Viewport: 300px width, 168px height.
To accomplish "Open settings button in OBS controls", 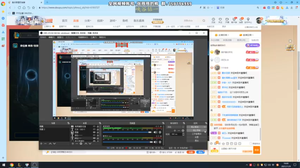I will [196, 137].
